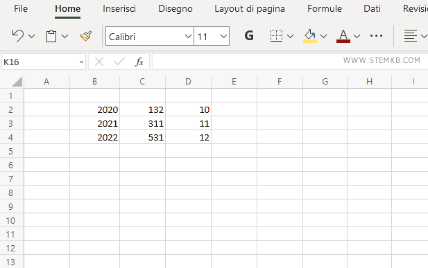The width and height of the screenshot is (428, 268).
Task: Open the Dati tab
Action: tap(372, 9)
